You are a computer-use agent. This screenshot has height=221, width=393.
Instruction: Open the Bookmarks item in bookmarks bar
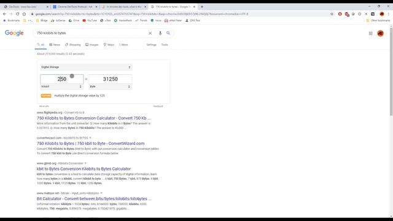point(12,20)
